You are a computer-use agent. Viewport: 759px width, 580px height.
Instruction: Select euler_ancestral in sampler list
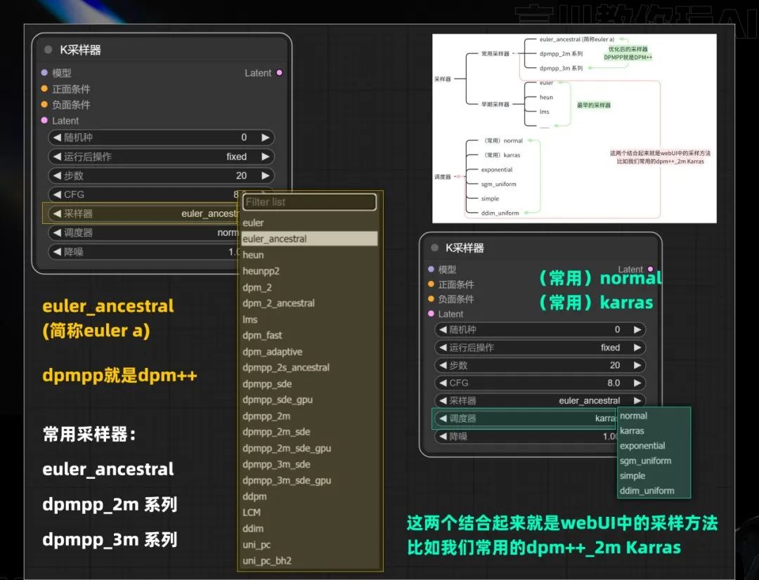coord(309,239)
